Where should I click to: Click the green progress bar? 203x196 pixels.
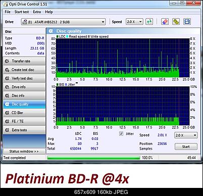[x=93, y=158]
